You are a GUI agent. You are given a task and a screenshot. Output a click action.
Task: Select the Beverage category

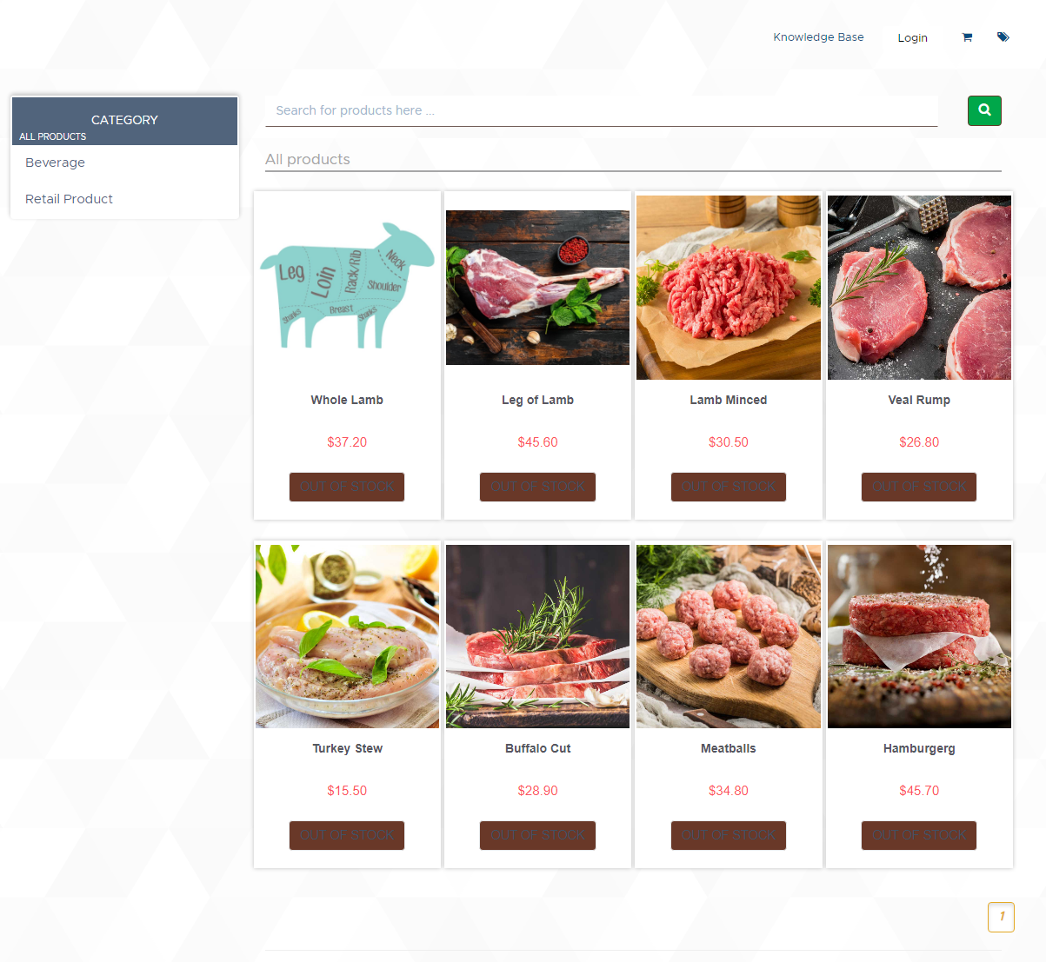click(x=56, y=163)
